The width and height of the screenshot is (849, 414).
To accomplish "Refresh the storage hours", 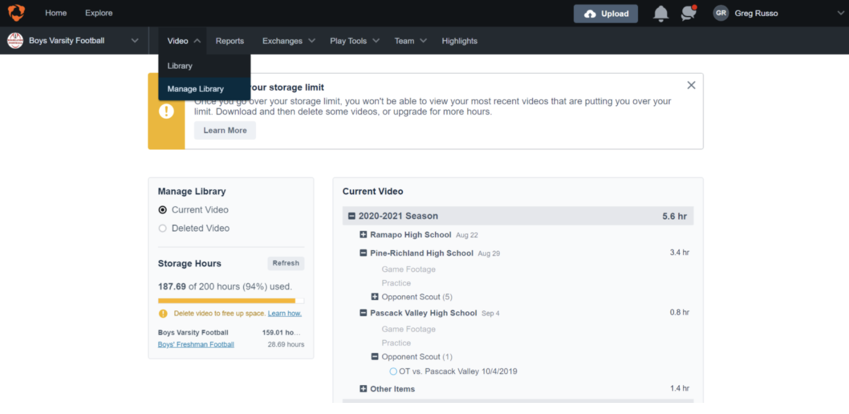I will click(x=286, y=263).
